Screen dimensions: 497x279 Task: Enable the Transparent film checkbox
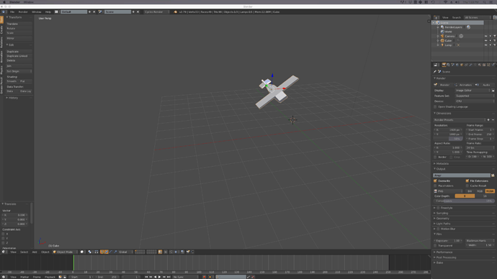tap(435, 245)
